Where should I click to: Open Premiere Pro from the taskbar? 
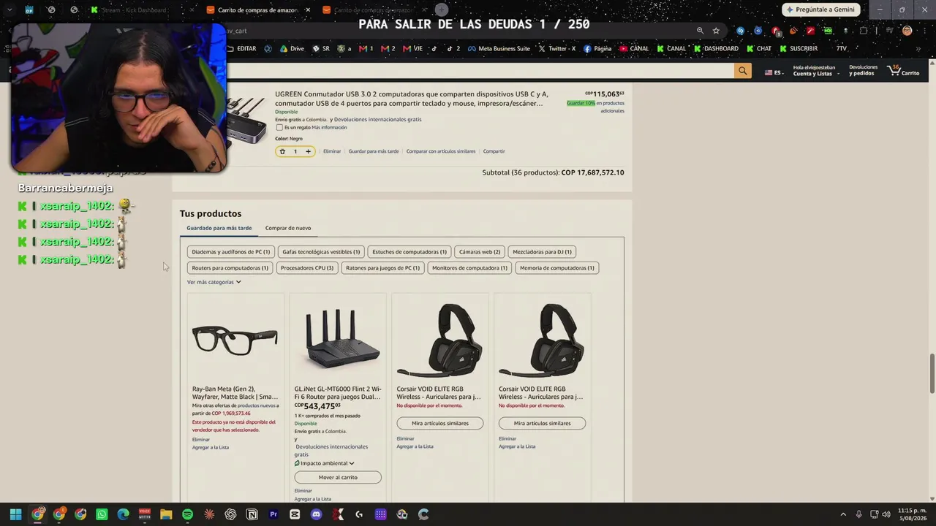[273, 514]
